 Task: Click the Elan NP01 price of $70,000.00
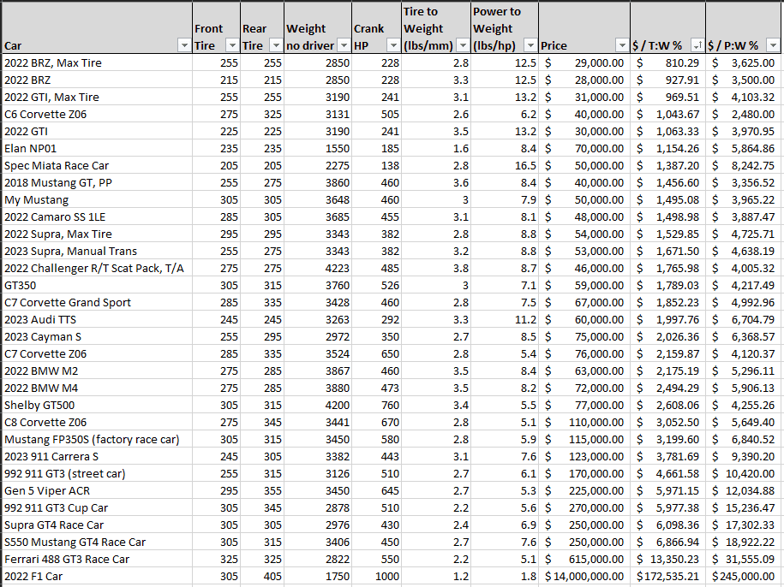pos(584,148)
